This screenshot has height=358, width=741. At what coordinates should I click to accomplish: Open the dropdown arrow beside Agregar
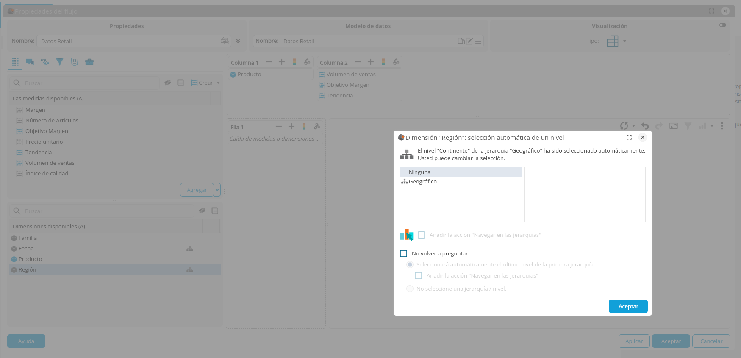click(x=217, y=190)
